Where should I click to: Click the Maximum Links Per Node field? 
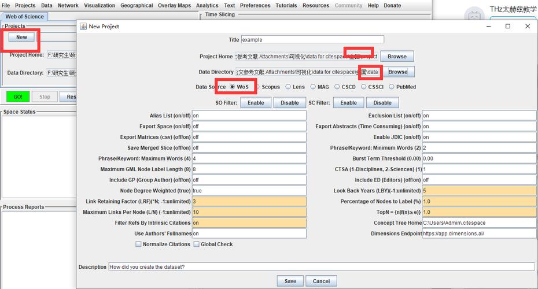coord(249,212)
